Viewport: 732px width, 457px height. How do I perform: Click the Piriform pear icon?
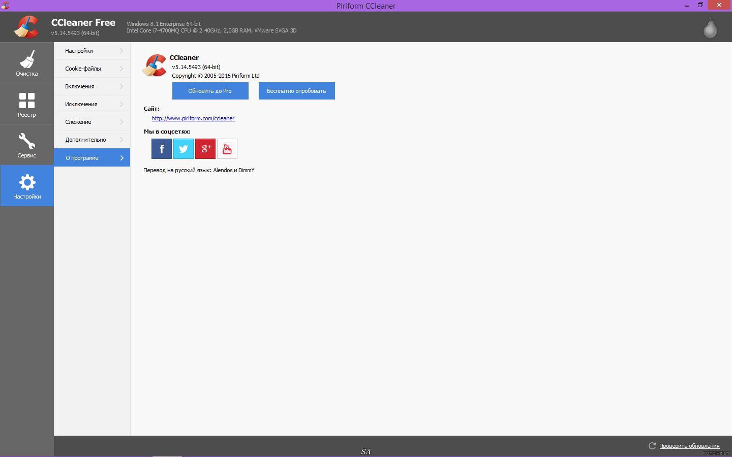(x=710, y=27)
